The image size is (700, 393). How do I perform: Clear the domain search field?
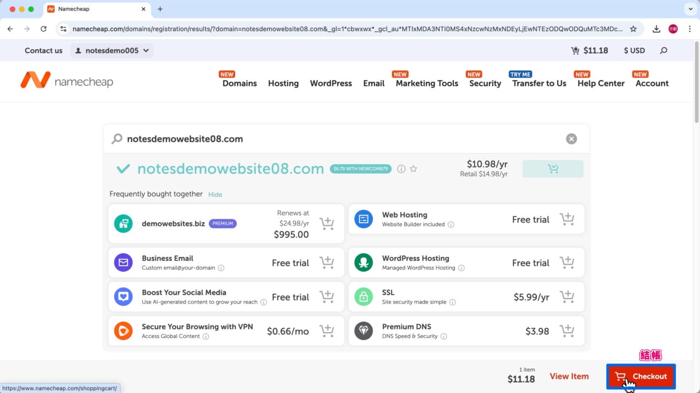[571, 139]
